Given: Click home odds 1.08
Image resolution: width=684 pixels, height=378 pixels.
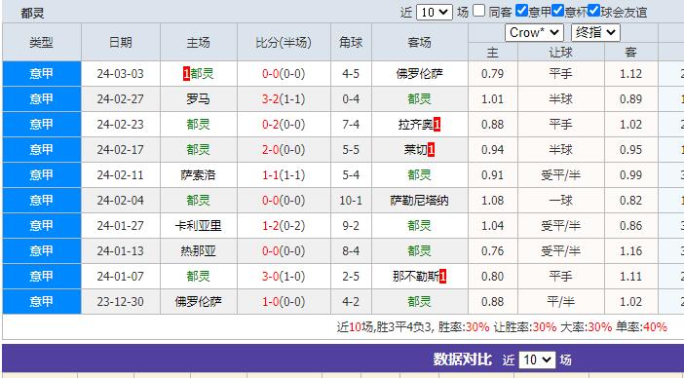Looking at the screenshot, I should [492, 200].
